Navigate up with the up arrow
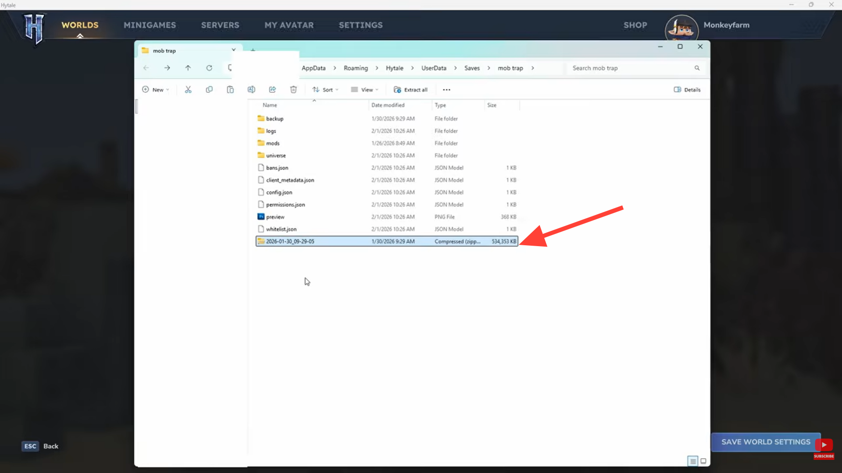The image size is (842, 473). 188,68
